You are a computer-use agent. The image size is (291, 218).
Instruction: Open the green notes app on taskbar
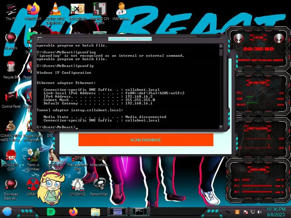(51, 212)
